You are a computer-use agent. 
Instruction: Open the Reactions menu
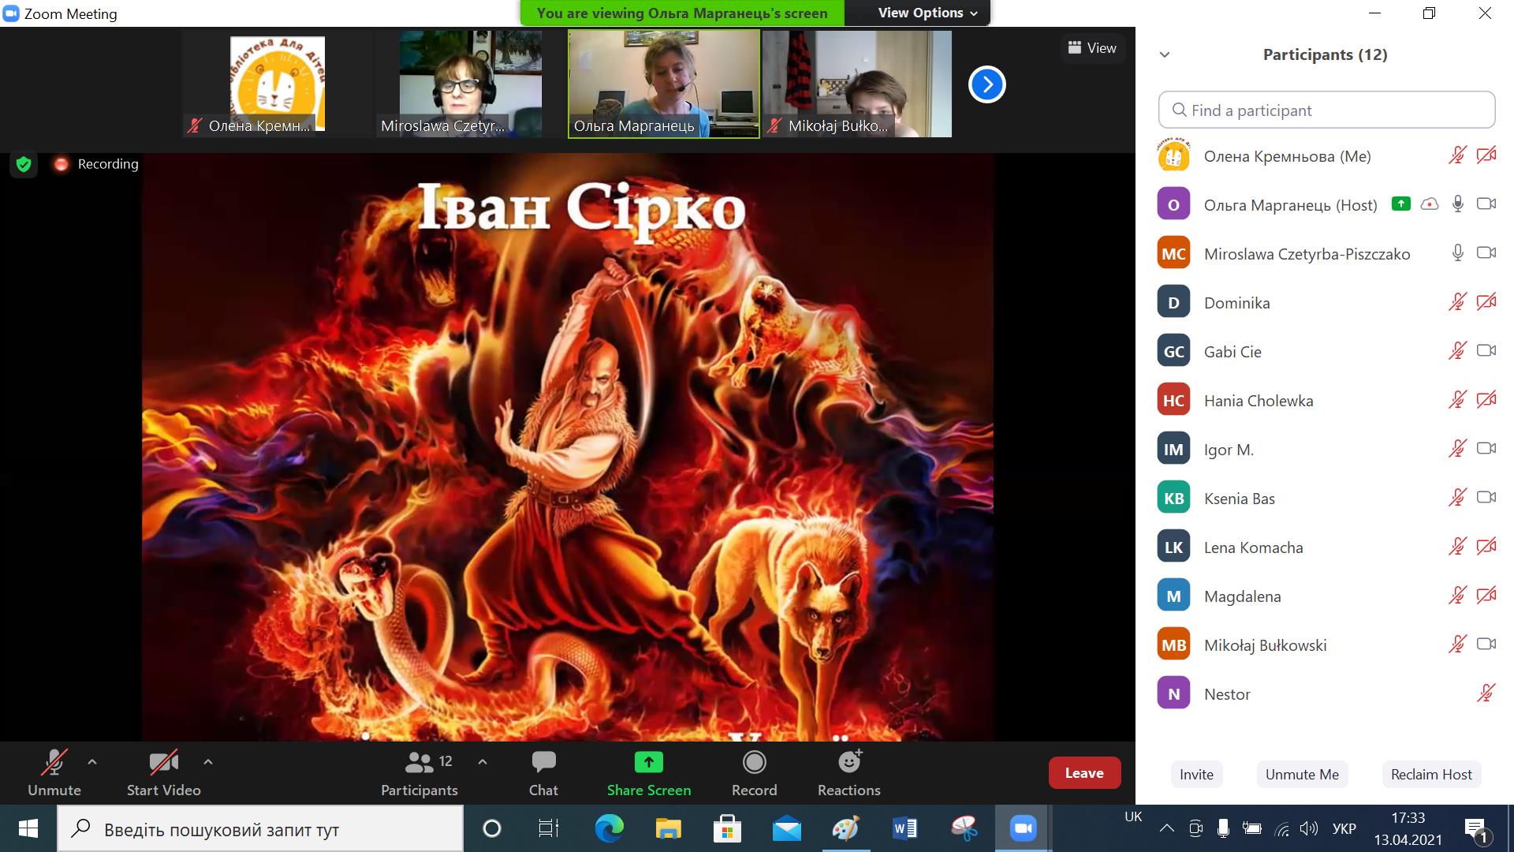(849, 773)
